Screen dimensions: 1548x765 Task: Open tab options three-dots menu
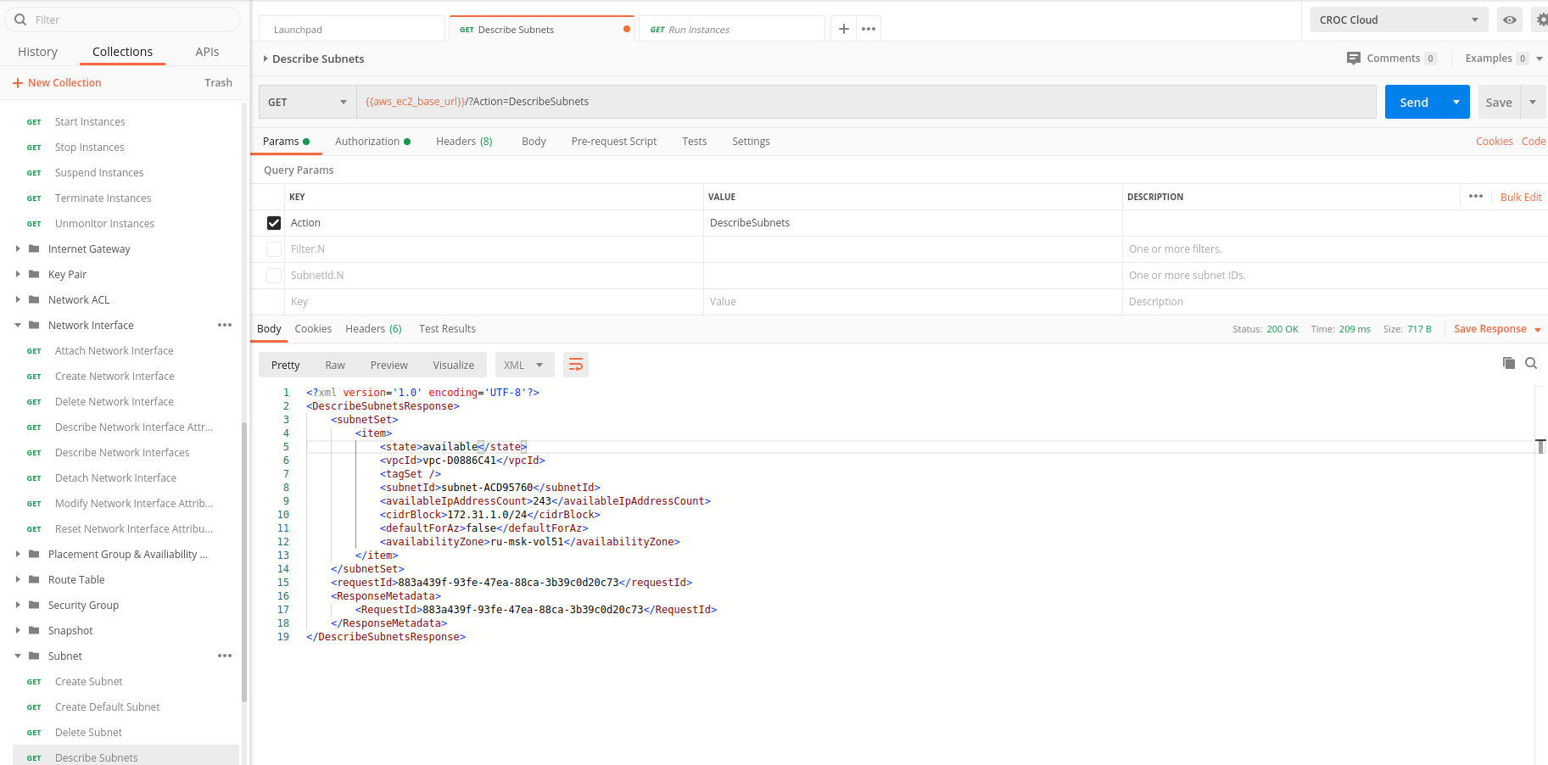click(869, 29)
